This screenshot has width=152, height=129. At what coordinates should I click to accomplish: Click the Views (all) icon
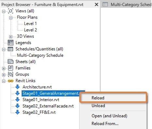10,11
